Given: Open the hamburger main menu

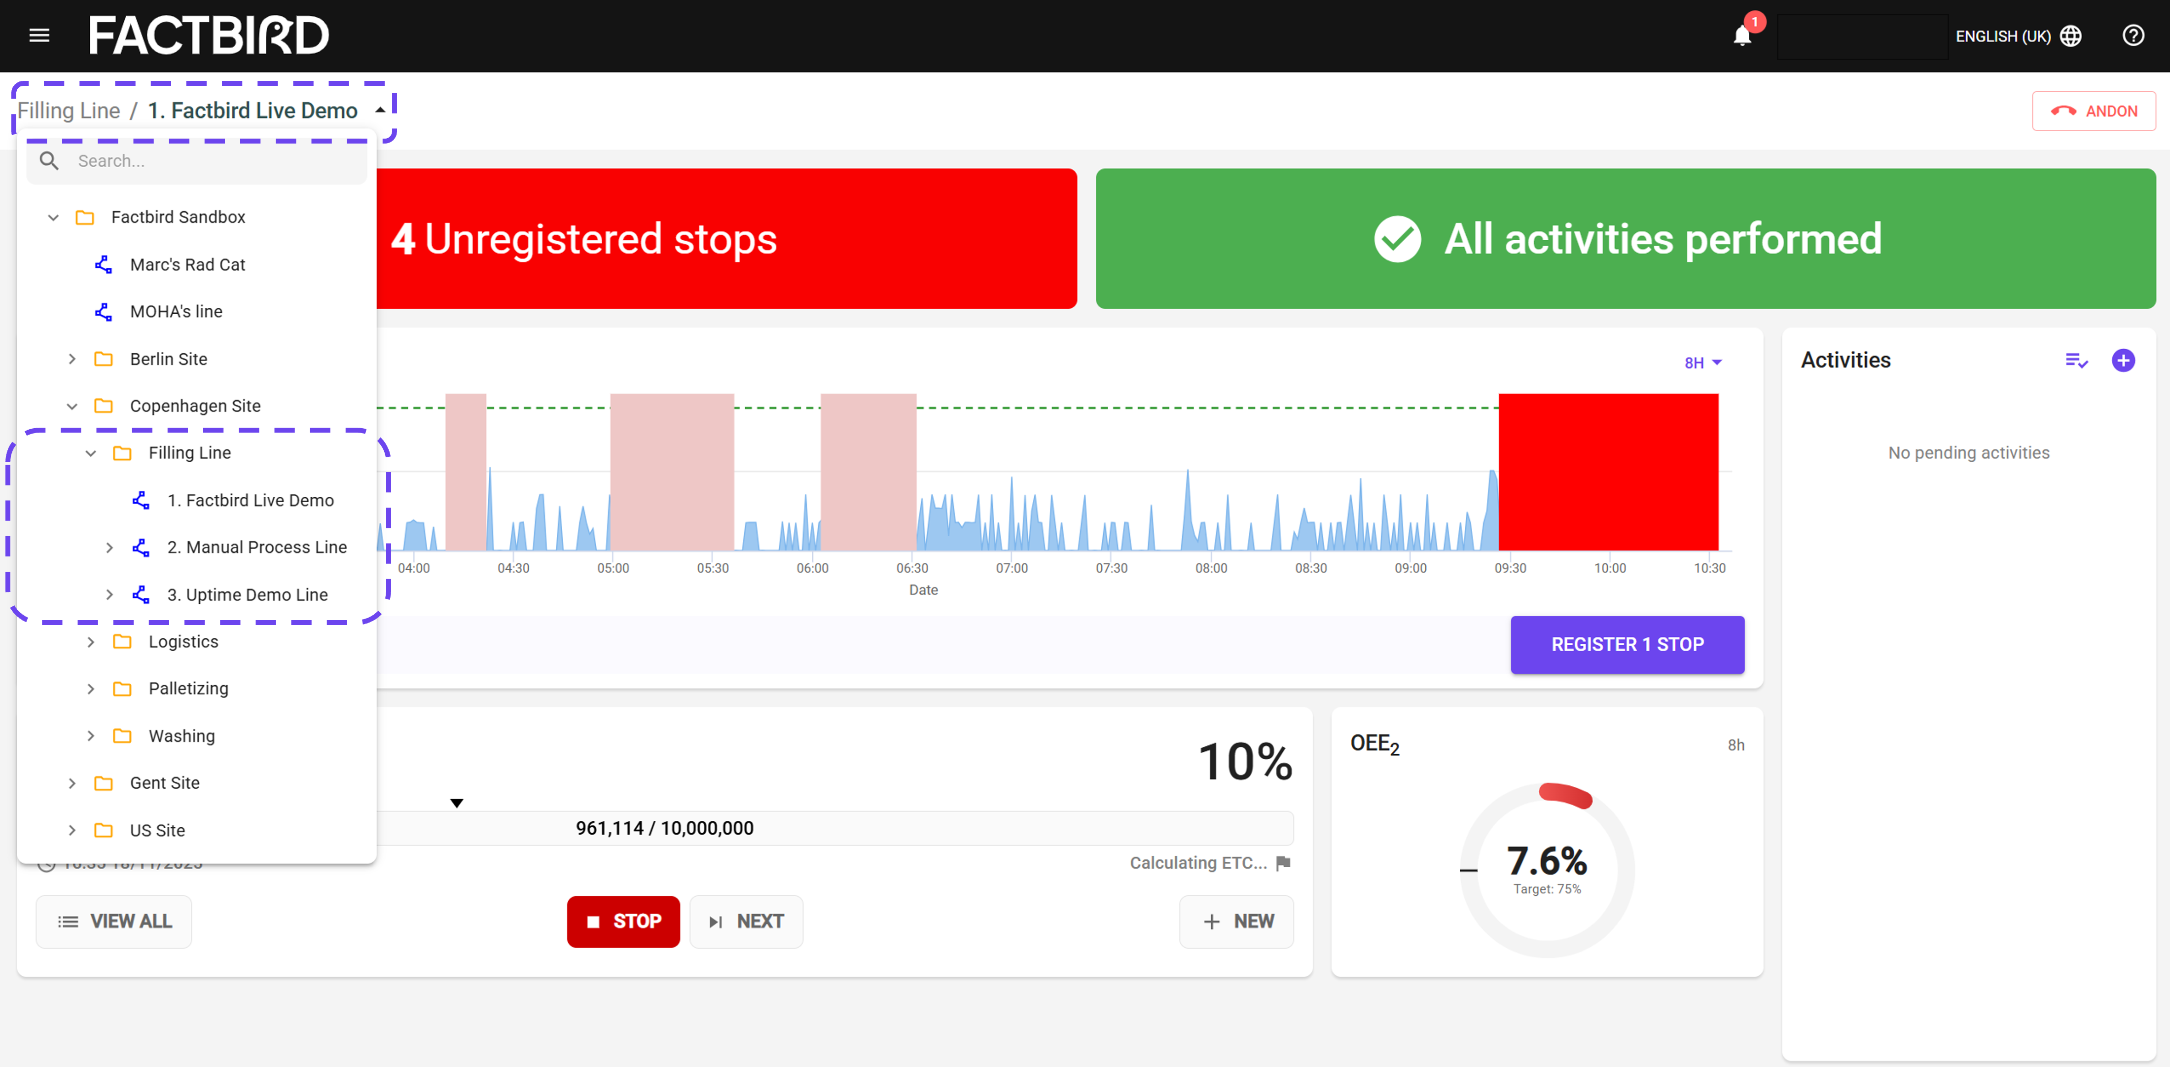Looking at the screenshot, I should pos(39,36).
